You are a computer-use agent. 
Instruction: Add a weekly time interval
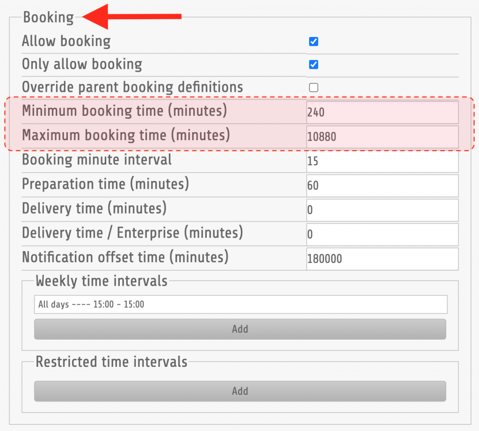pos(240,329)
